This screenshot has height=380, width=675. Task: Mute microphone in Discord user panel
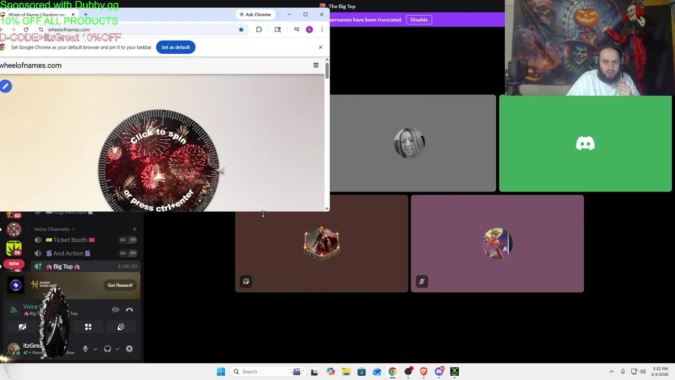click(x=85, y=349)
